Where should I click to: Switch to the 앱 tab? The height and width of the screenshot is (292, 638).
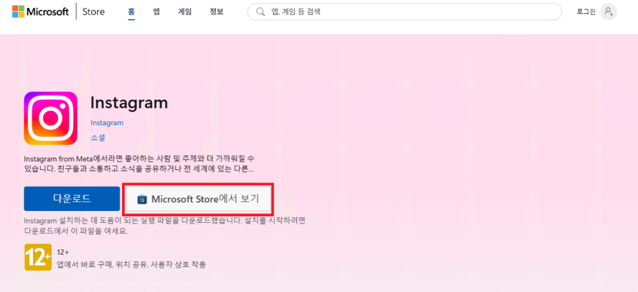tap(156, 12)
